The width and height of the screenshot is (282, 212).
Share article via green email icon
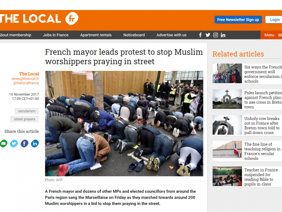click(x=3, y=144)
